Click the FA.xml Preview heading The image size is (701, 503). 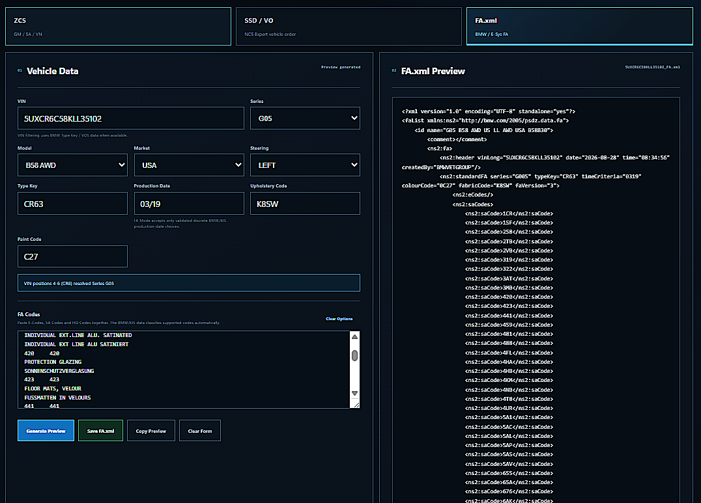[433, 71]
